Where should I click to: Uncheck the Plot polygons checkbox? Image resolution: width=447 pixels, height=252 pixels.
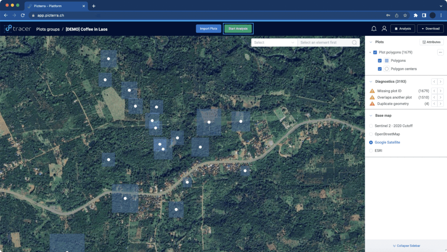(375, 52)
